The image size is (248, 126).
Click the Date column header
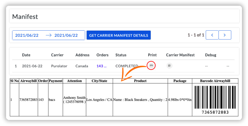(x=26, y=55)
